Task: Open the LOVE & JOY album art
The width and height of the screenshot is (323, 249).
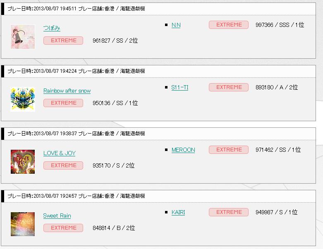Action: 23,162
